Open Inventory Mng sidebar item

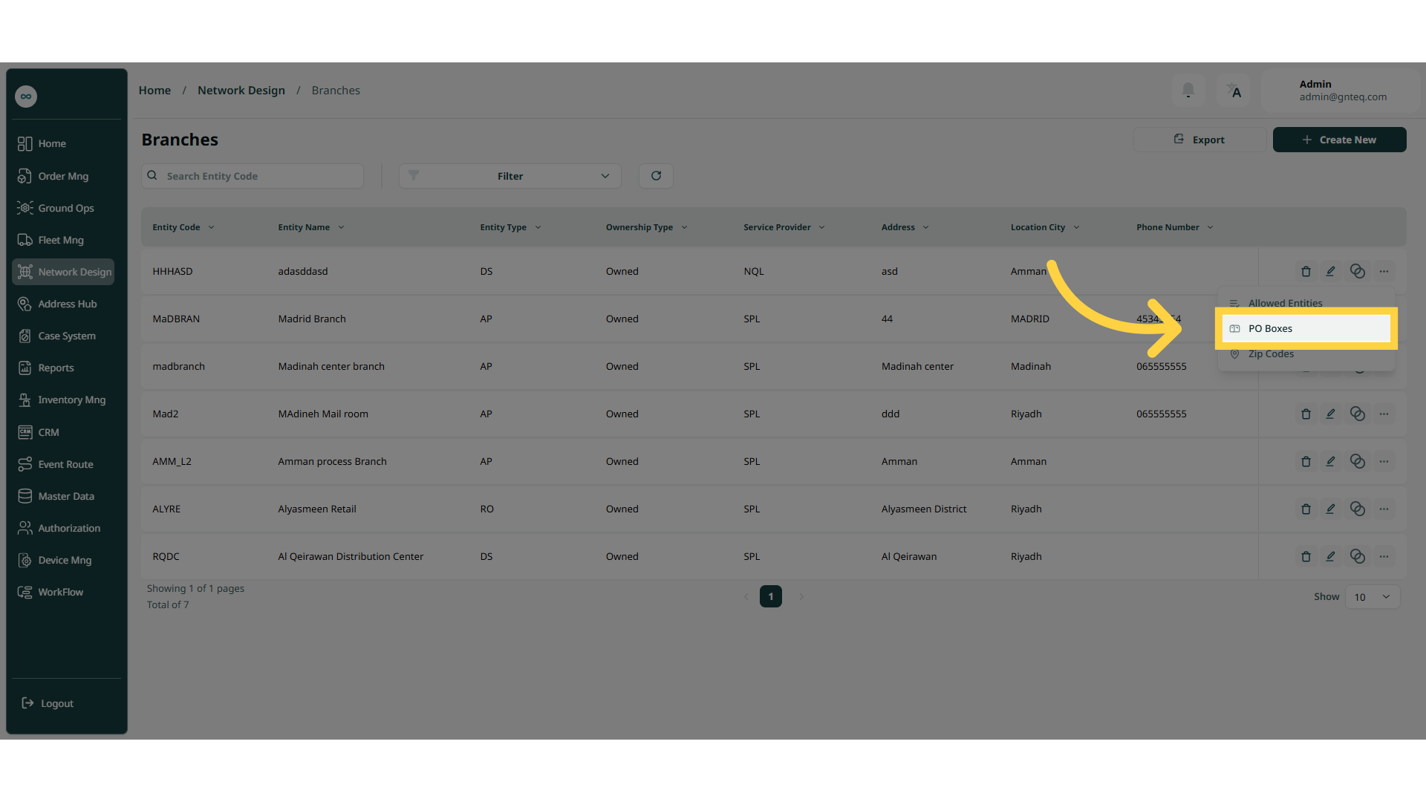[63, 400]
